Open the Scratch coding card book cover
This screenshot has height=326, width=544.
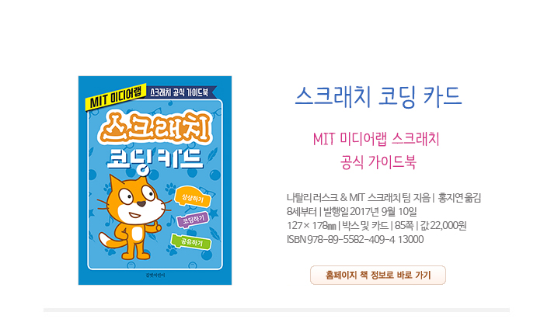(x=155, y=181)
